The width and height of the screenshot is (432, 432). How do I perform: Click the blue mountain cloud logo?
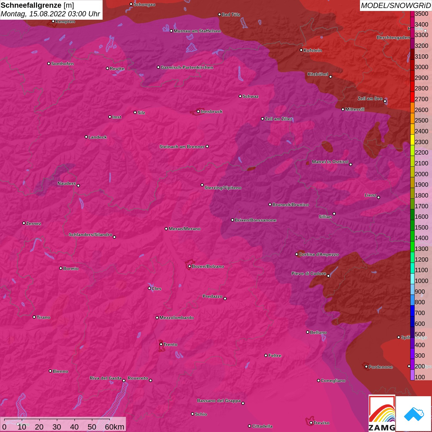(x=414, y=414)
